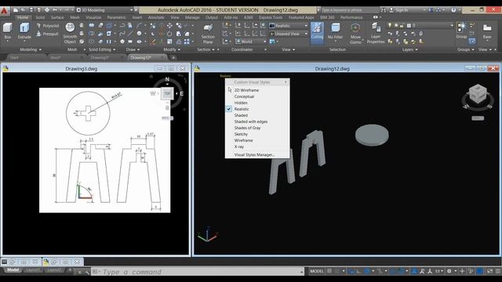
Task: Open Layer Properties
Action: click(x=376, y=33)
